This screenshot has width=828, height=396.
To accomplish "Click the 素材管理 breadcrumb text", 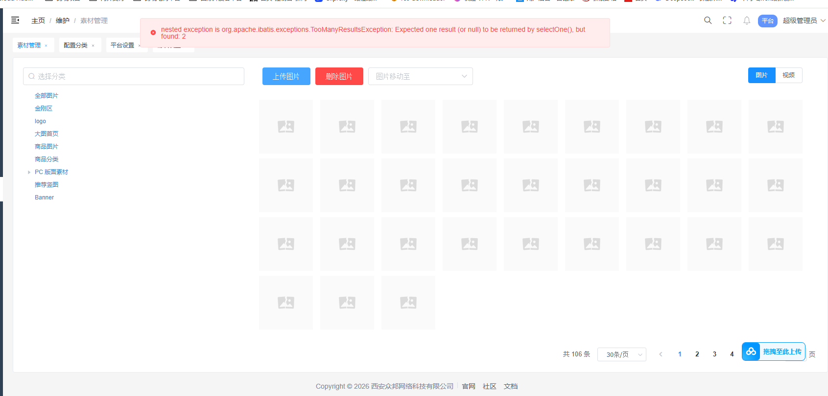I will [x=94, y=21].
